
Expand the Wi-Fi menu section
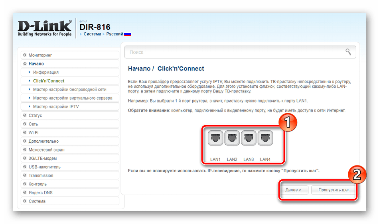coord(70,132)
